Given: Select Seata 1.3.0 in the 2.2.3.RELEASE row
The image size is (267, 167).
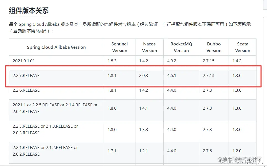Looking at the screenshot, I should pyautogui.click(x=237, y=130).
